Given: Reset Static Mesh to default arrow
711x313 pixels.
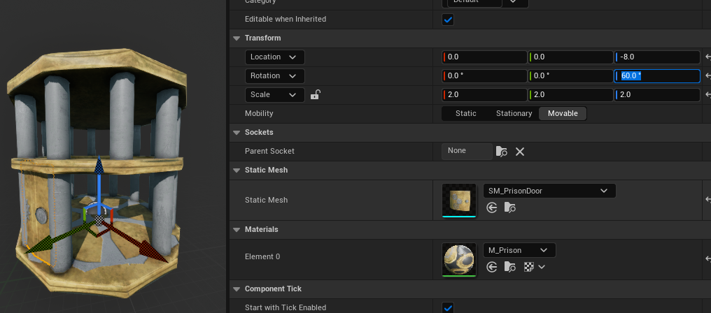Looking at the screenshot, I should click(708, 200).
